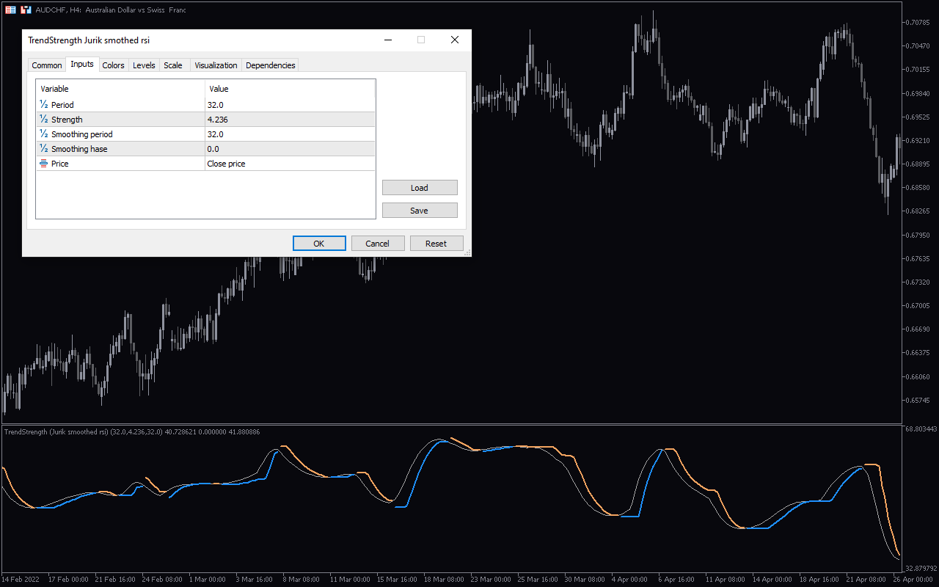Edit the Smoothing hase value 0.0
The image size is (939, 587).
tap(290, 149)
